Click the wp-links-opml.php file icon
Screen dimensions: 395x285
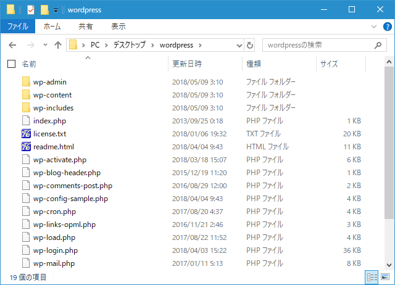26,225
